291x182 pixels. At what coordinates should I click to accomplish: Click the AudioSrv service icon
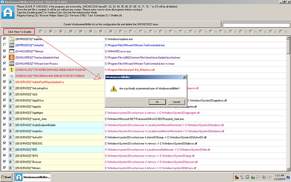[x=11, y=131]
